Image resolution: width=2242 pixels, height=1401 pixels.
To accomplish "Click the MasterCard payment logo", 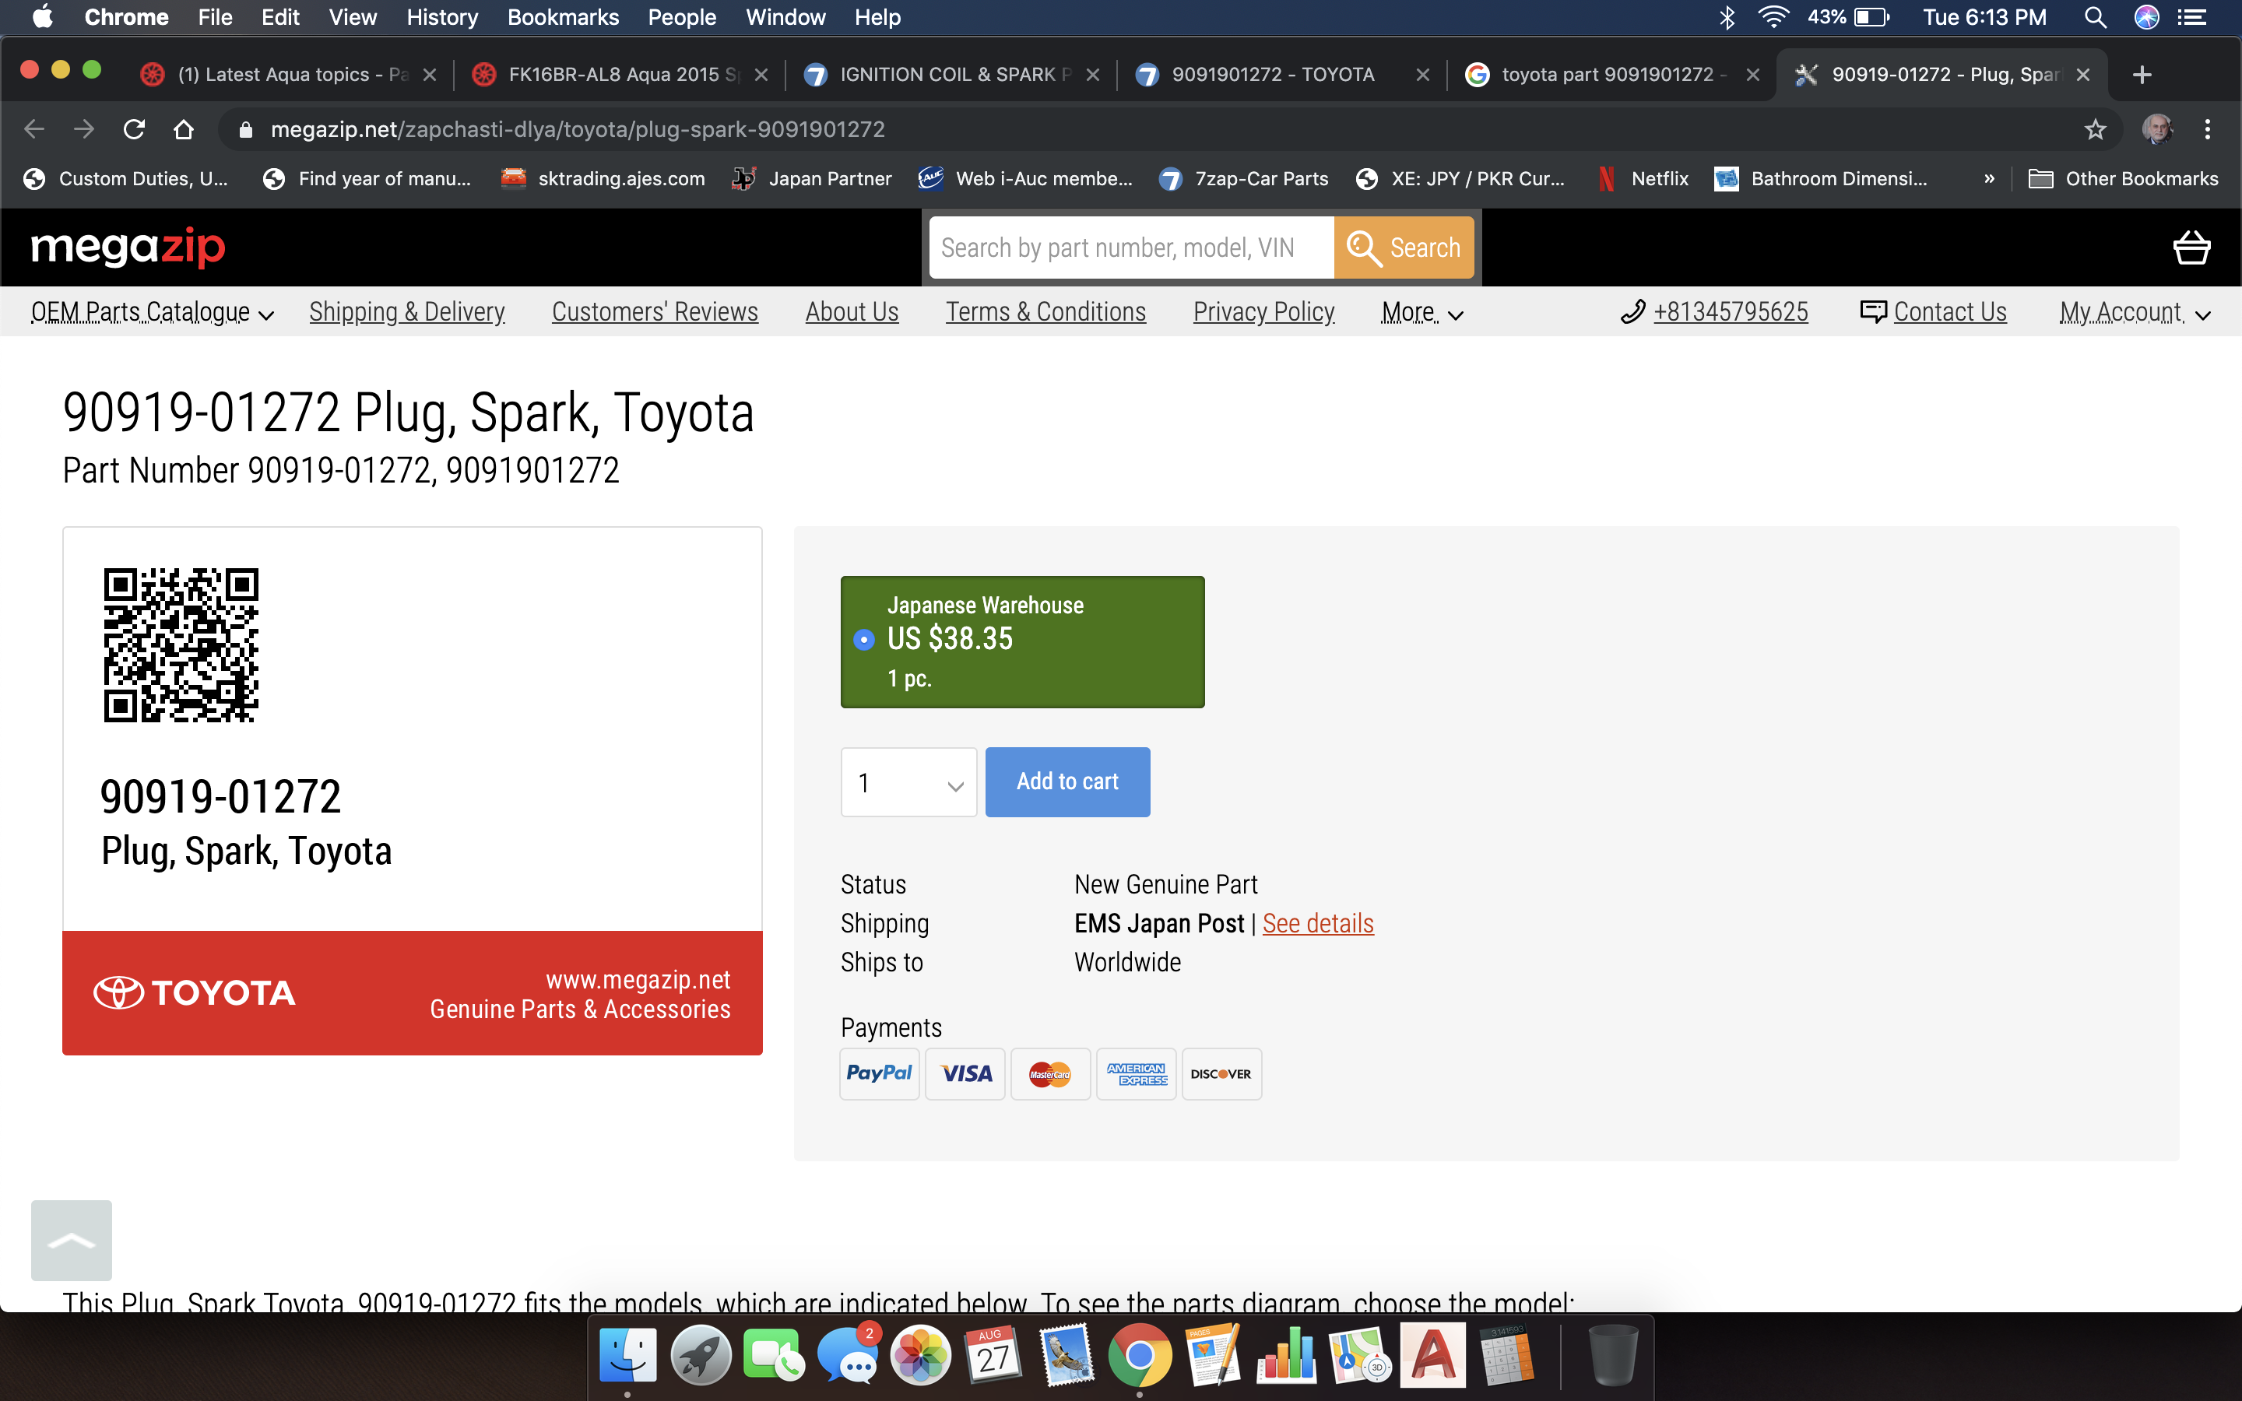I will pos(1051,1073).
